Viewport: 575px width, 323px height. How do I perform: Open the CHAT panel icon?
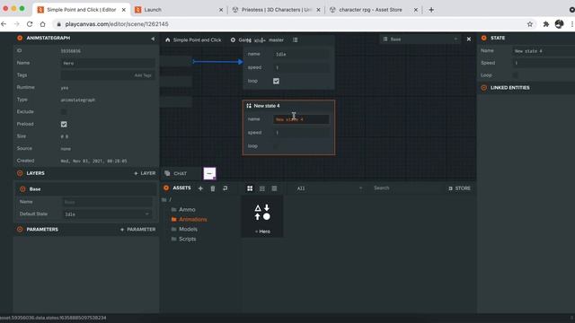click(x=168, y=173)
